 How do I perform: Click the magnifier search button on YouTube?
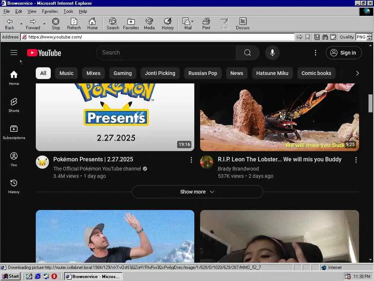[248, 53]
